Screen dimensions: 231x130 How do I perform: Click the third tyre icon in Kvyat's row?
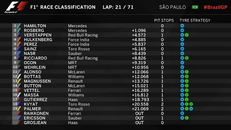[191, 104]
